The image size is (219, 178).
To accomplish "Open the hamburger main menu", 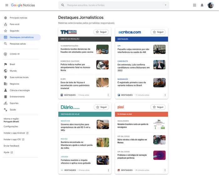I will (x=7, y=5).
